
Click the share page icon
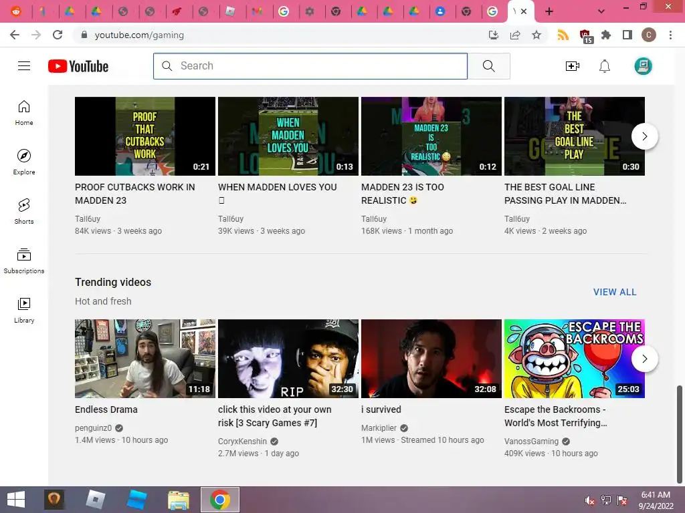pos(515,35)
